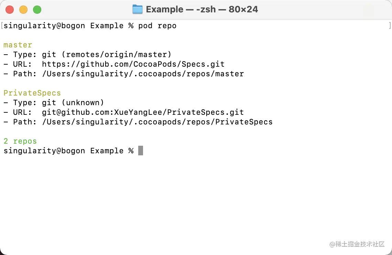Select the Type: git (unknown) line
Screen dimensions: 392x255
click(53, 102)
